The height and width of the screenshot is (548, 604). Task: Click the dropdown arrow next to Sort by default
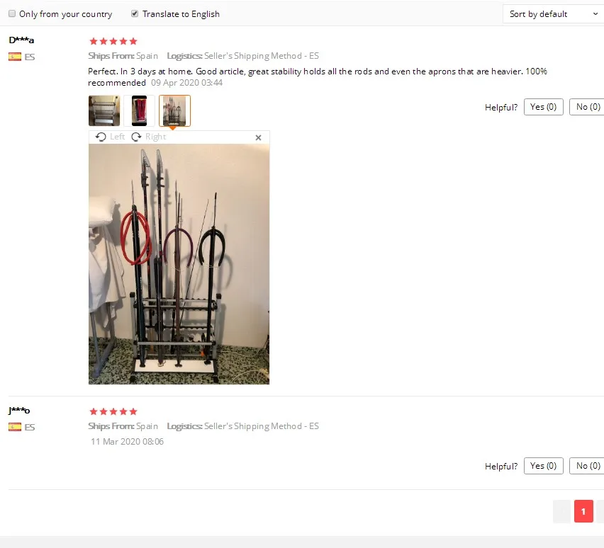595,14
